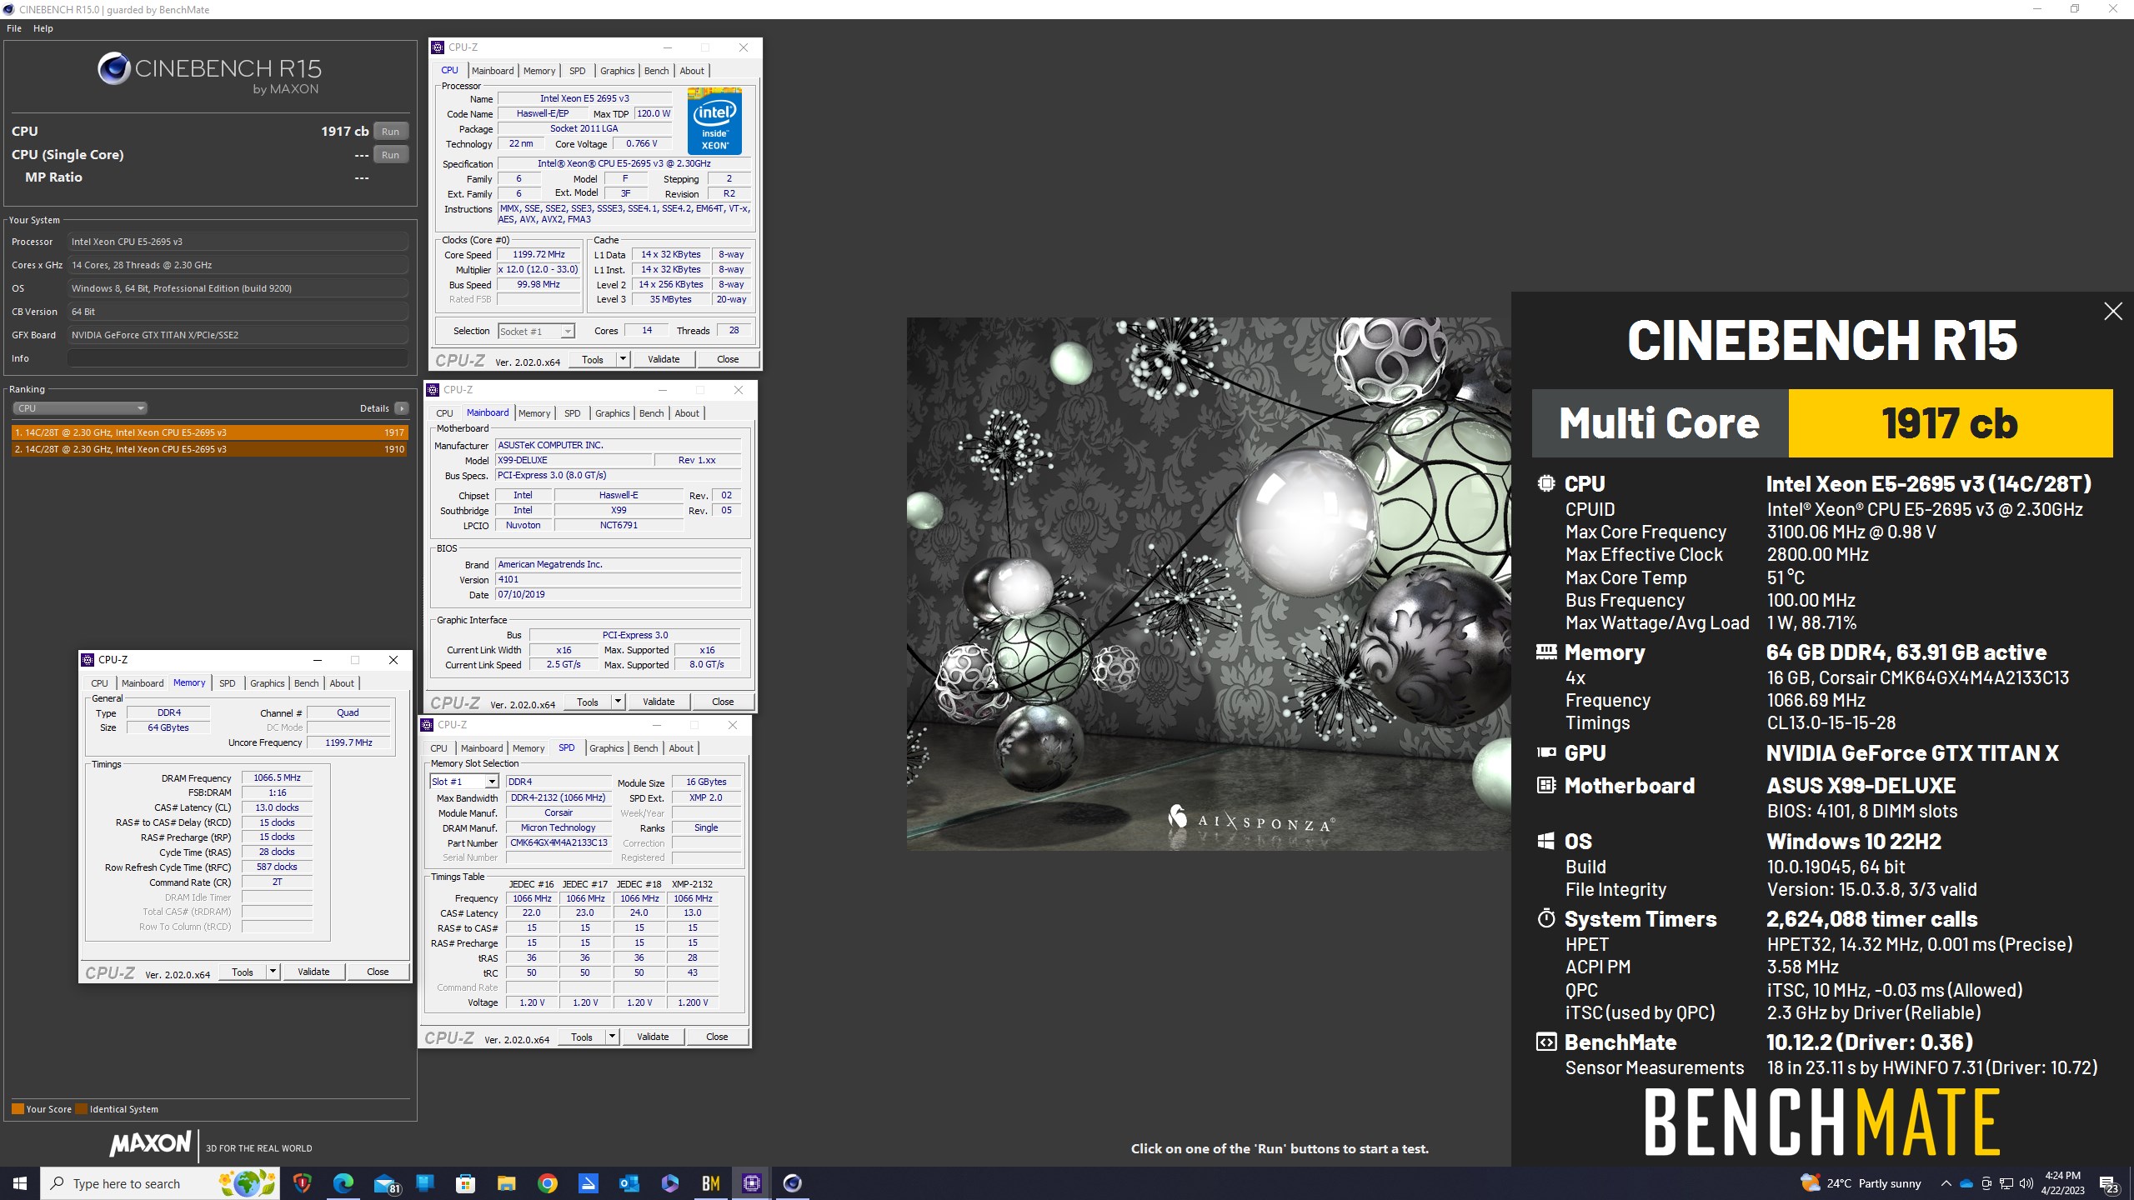The image size is (2134, 1200).
Task: Open Tools dropdown arrow in Memory window
Action: [273, 972]
